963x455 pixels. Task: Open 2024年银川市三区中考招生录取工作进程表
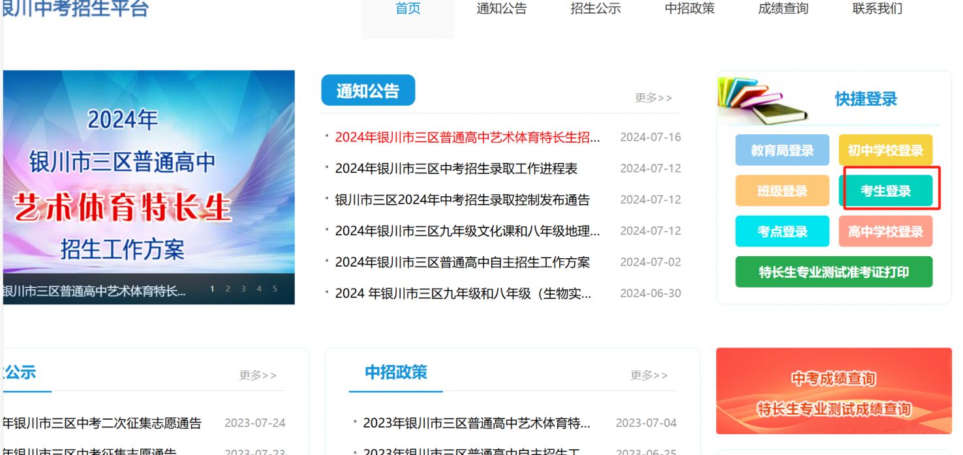pos(456,168)
